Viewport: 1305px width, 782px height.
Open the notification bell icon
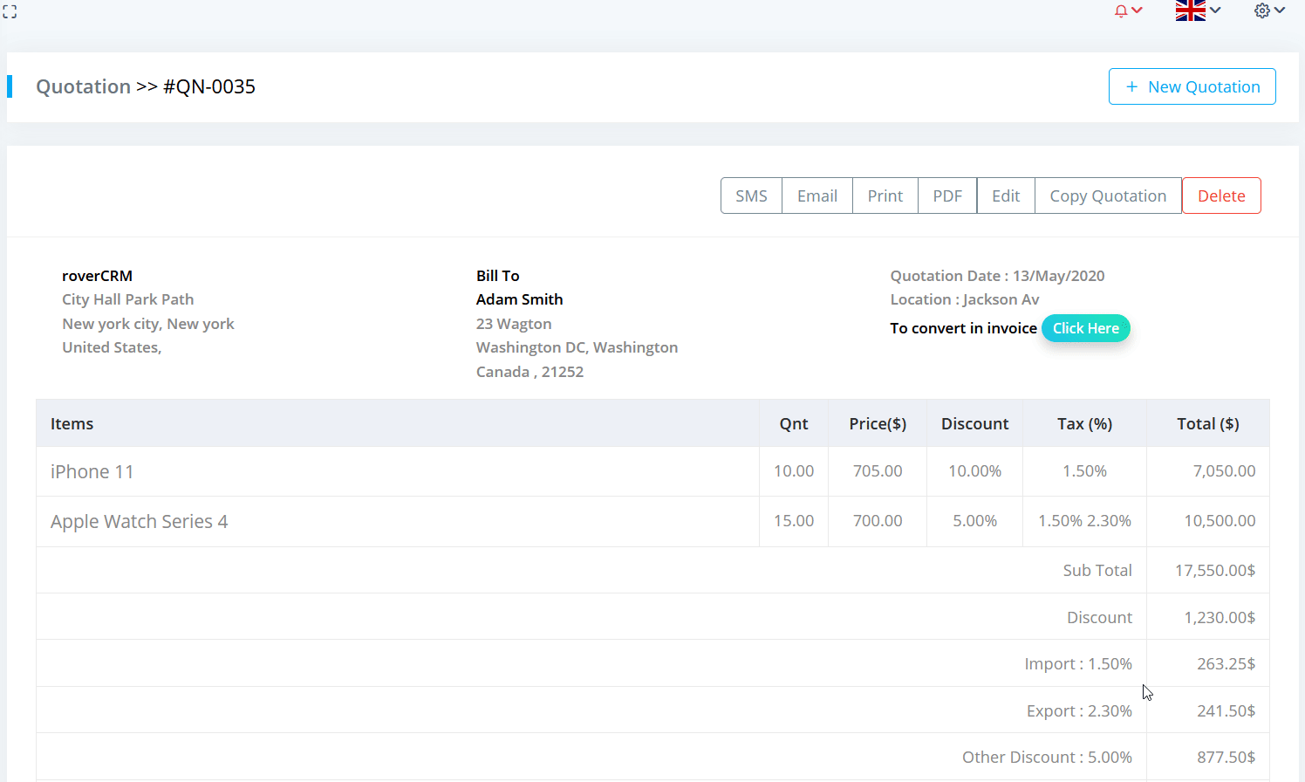[x=1121, y=11]
